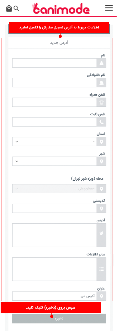
Task: Click inside the آدرس address textarea
Action: click(x=55, y=235)
